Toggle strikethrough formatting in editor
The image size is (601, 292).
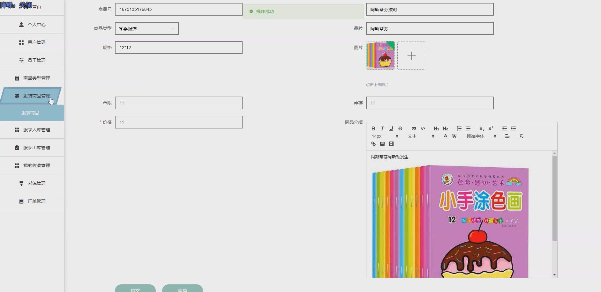pos(400,128)
